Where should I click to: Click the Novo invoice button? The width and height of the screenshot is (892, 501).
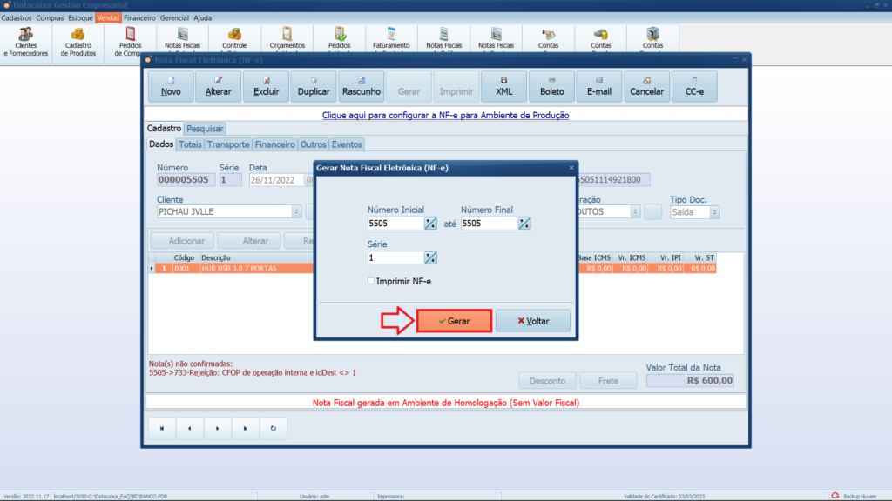172,86
